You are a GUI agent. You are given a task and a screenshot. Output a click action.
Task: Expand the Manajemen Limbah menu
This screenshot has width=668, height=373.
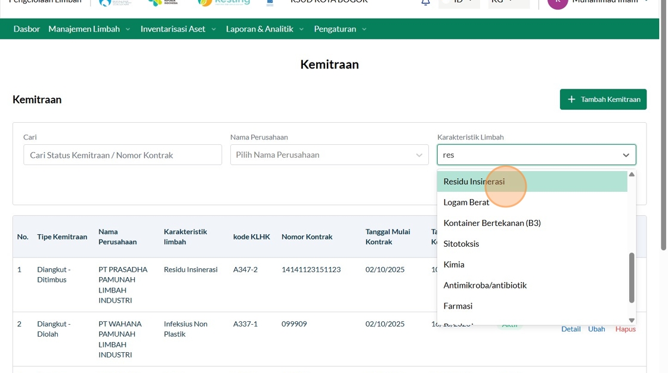pos(89,29)
